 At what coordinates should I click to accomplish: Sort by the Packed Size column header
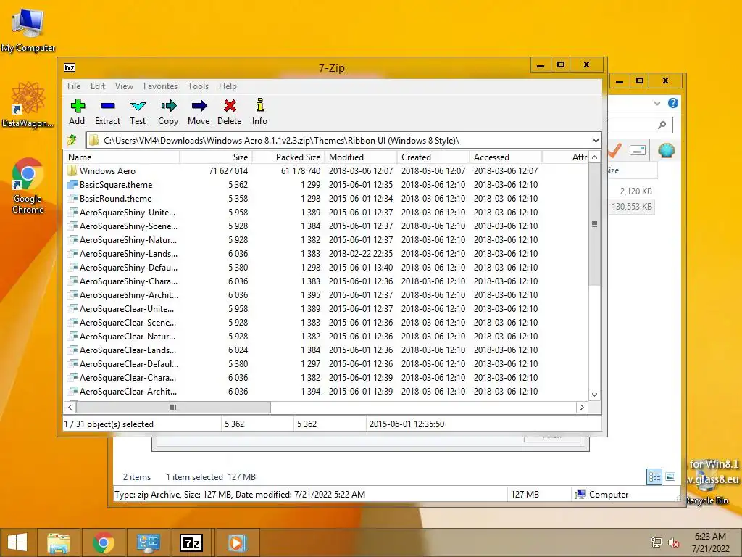pyautogui.click(x=288, y=157)
